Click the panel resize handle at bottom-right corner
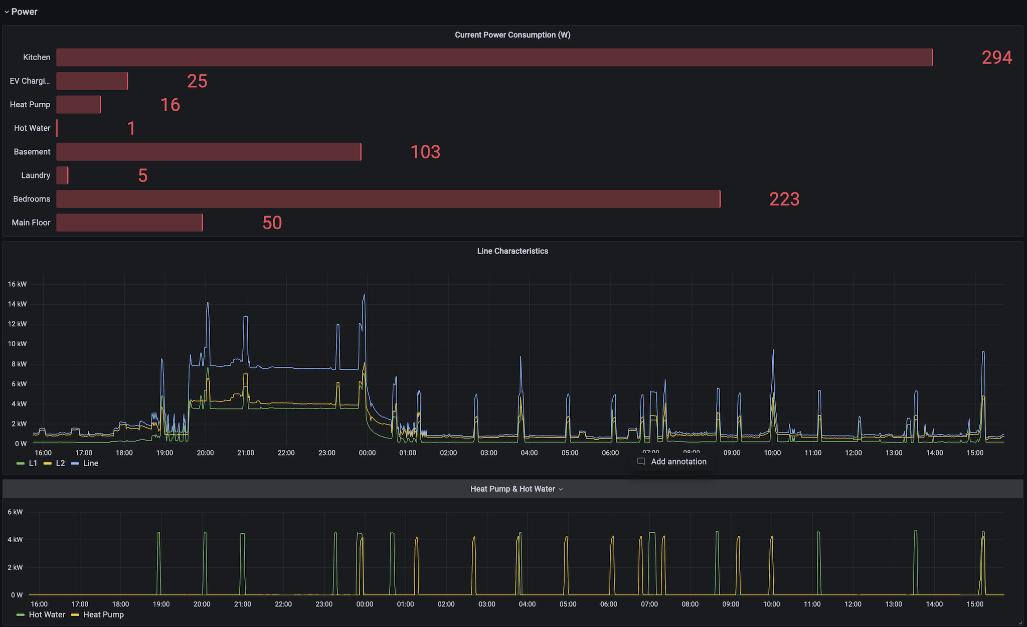This screenshot has height=627, width=1027. click(x=1021, y=623)
